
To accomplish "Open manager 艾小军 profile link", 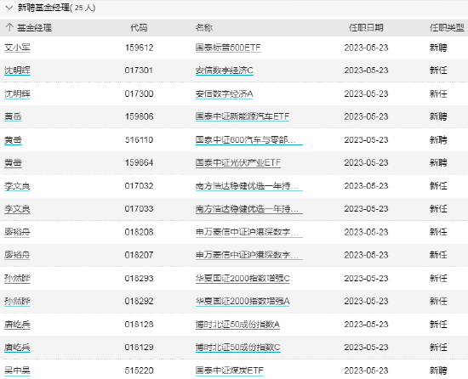I will (17, 48).
